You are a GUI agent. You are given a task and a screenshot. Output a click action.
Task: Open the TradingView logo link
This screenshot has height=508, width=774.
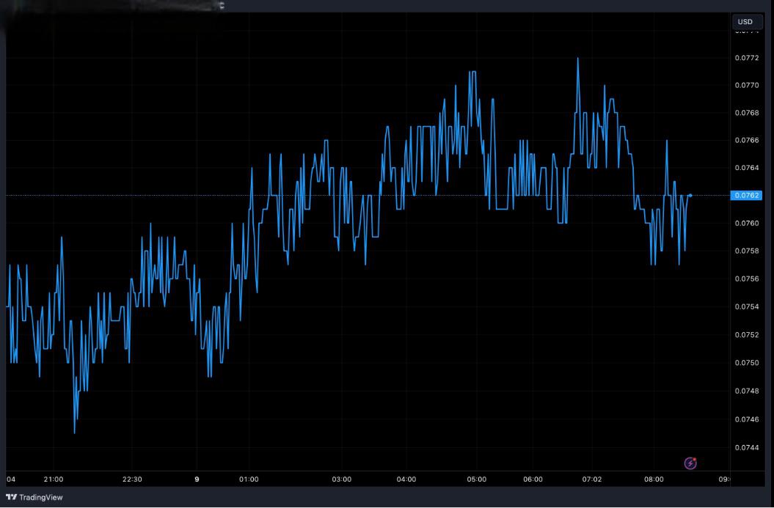[34, 498]
